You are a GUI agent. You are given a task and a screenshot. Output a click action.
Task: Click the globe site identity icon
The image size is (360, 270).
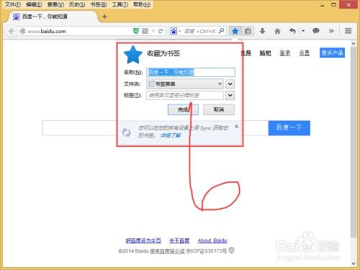tap(22, 31)
